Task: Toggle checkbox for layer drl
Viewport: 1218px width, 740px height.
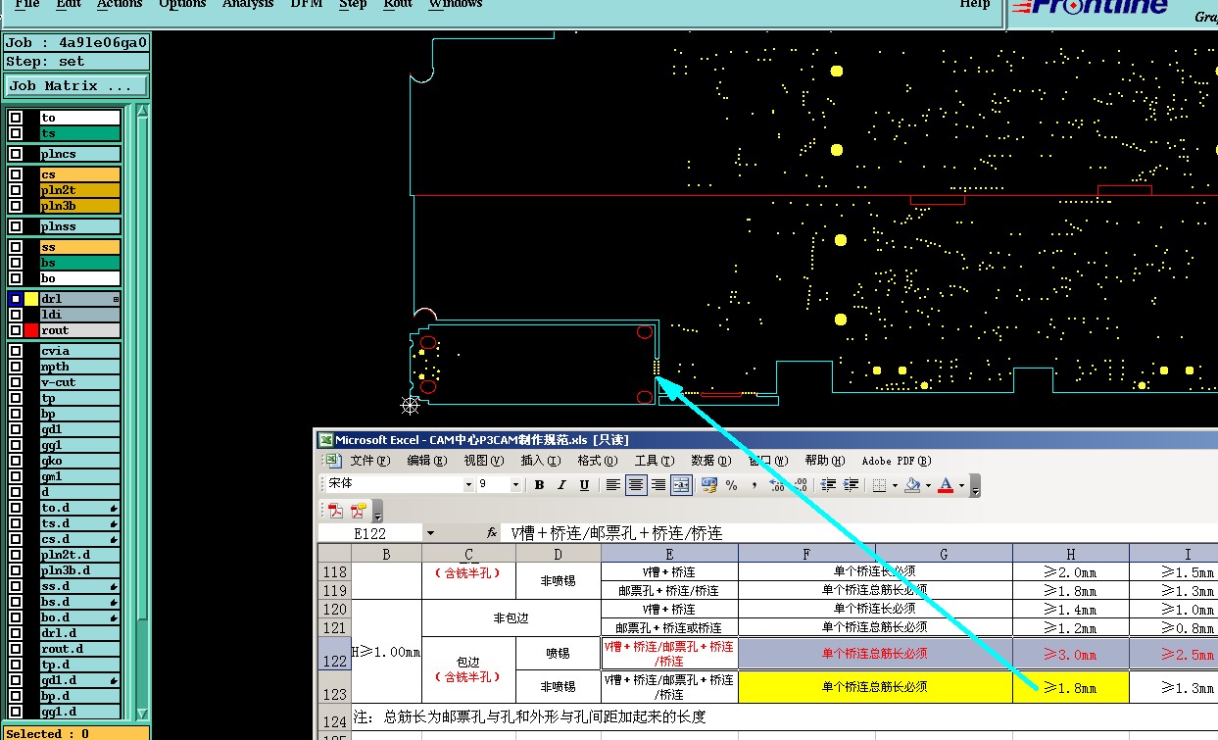Action: 16,299
